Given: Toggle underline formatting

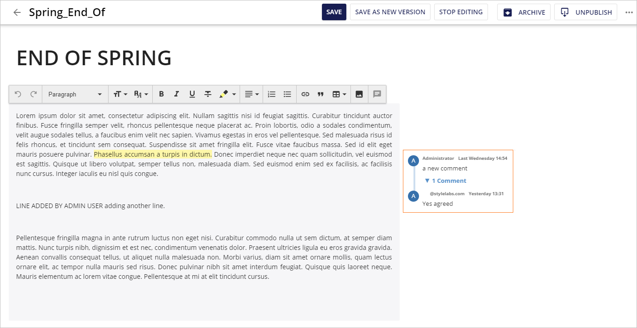Looking at the screenshot, I should click(x=192, y=94).
